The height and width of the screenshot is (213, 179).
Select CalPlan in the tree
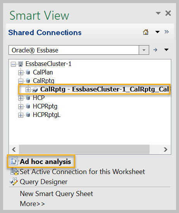coord(43,72)
